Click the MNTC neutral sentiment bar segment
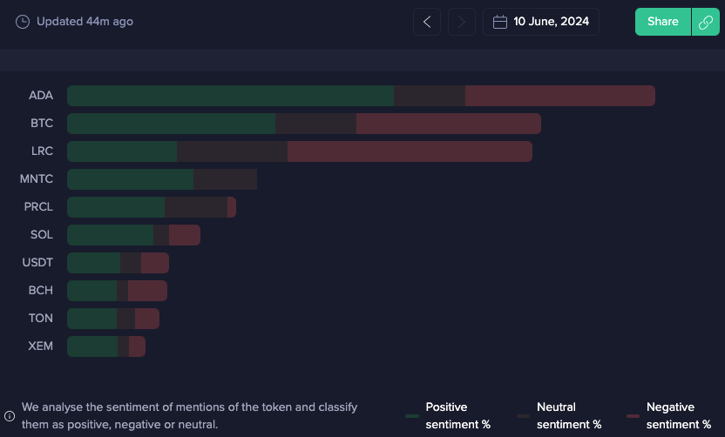Viewport: 725px width, 437px height. [225, 179]
